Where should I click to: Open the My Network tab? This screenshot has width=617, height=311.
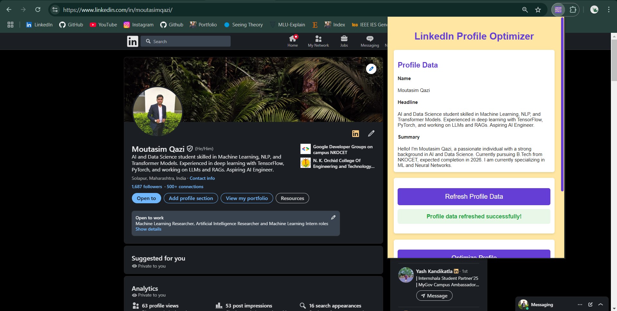[x=318, y=41]
